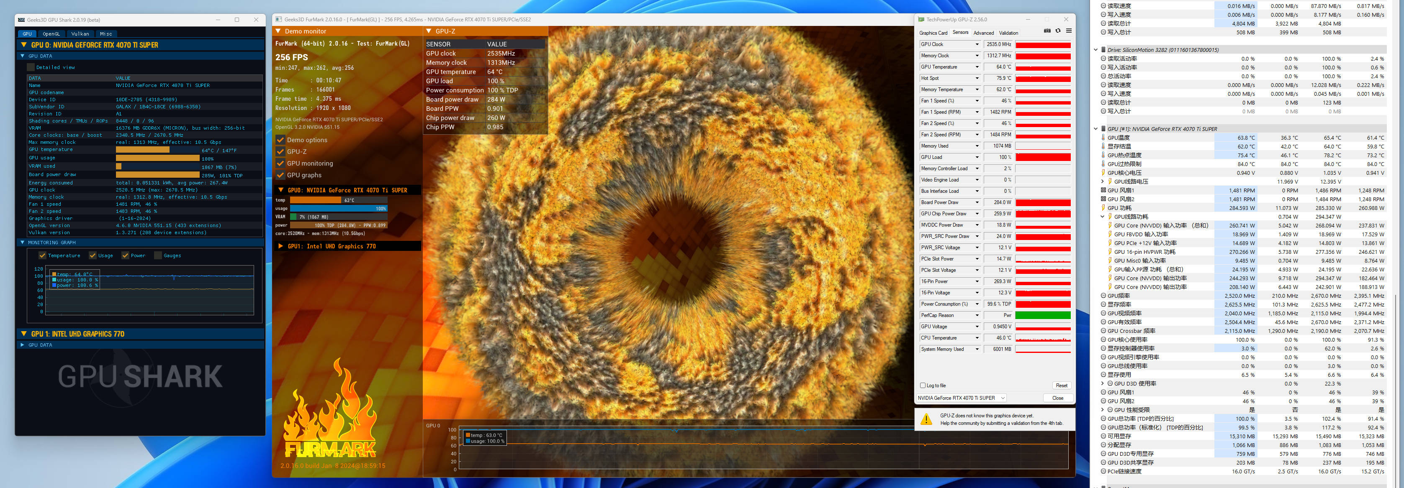Check the Log to file box
This screenshot has width=1404, height=488.
click(x=923, y=385)
